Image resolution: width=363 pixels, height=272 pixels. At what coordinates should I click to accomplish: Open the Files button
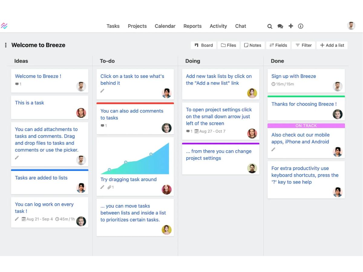pyautogui.click(x=228, y=45)
